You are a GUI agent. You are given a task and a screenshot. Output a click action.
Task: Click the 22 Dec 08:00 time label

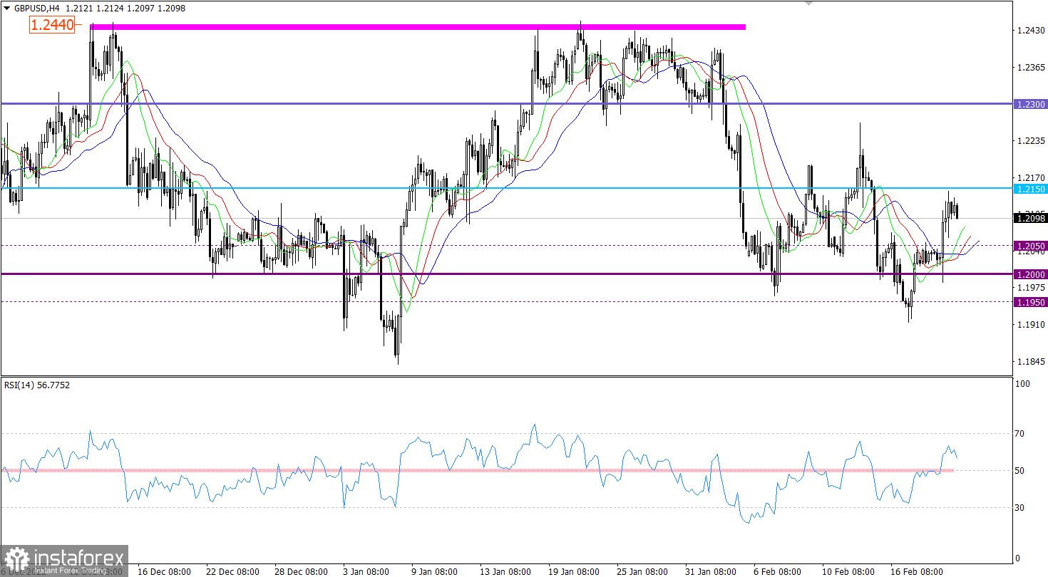tap(232, 571)
